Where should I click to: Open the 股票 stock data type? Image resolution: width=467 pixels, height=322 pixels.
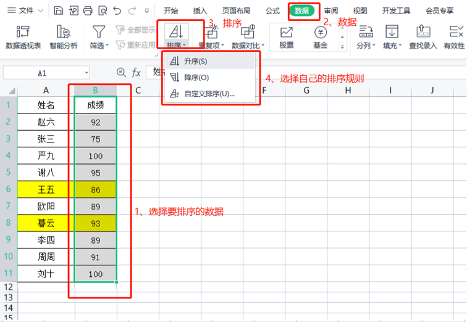287,37
